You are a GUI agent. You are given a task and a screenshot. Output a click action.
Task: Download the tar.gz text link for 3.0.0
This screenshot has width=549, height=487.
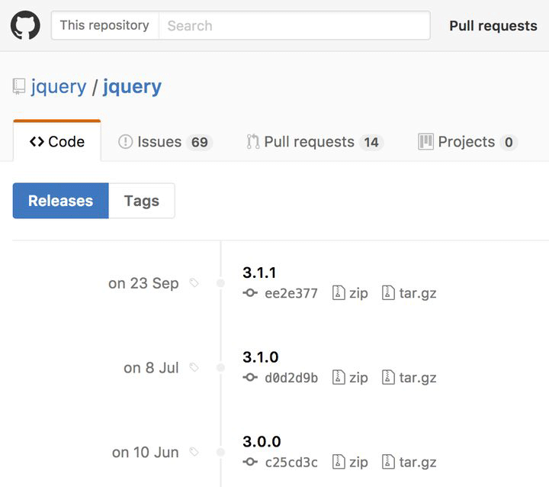tap(418, 462)
